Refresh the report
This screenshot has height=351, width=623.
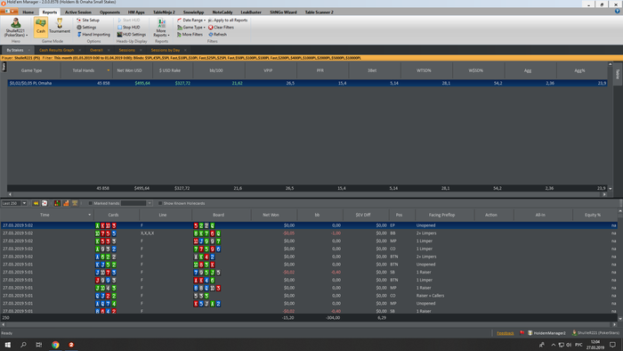[x=218, y=35]
